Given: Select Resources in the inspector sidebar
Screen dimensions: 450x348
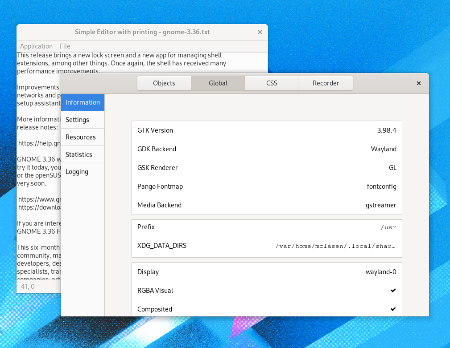Looking at the screenshot, I should 83,137.
